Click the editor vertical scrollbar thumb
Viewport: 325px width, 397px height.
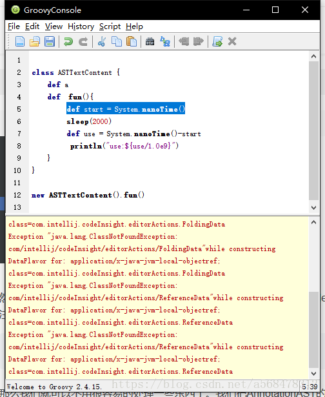pyautogui.click(x=313, y=131)
